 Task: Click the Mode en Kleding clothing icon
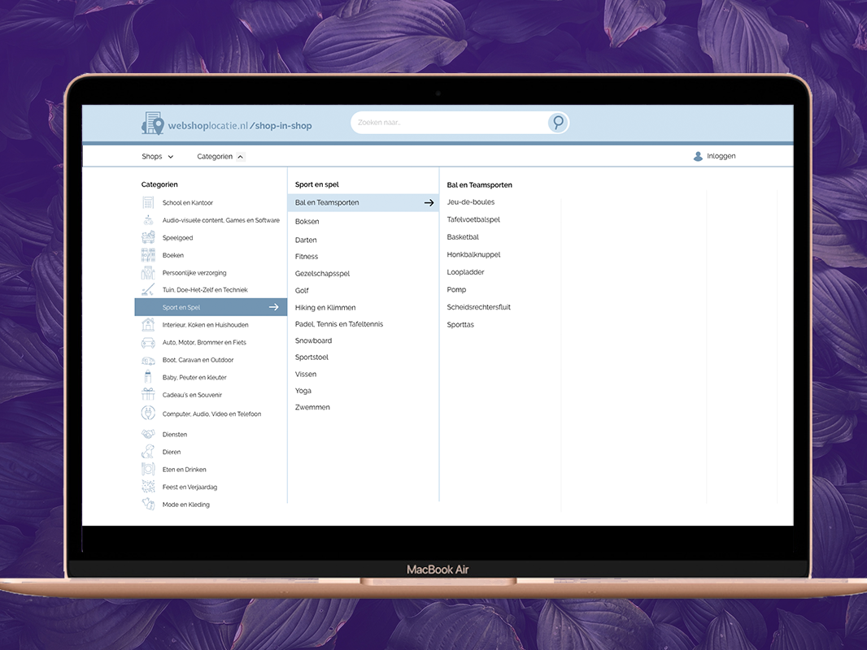148,505
